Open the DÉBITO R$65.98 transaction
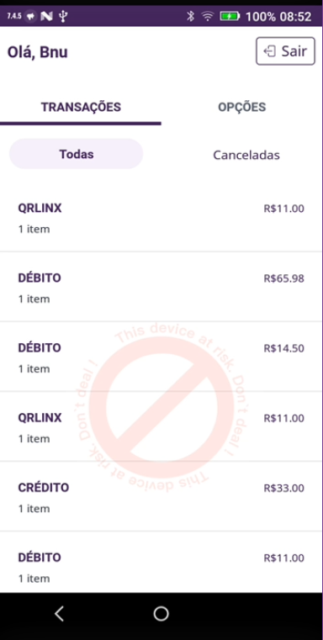Image resolution: width=323 pixels, height=640 pixels. tap(161, 287)
